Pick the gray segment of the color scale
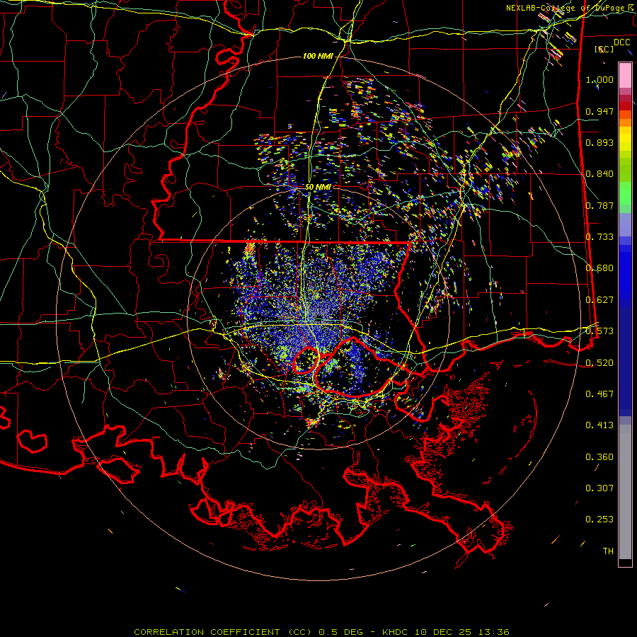Viewport: 637px width, 637px height. tap(625, 492)
